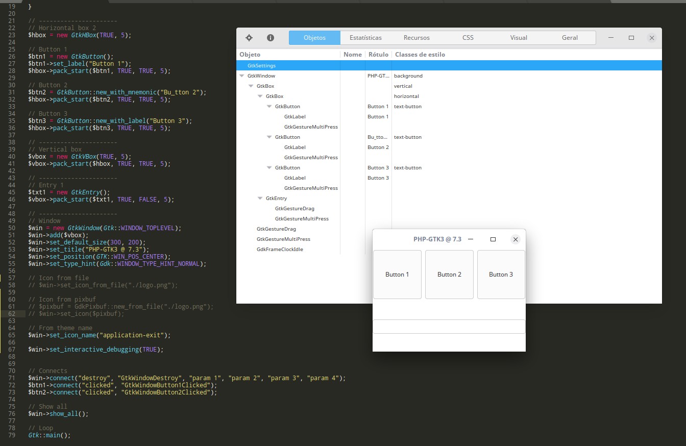Viewport: 686px width, 446px height.
Task: Select the GdkFrameClockIdle row
Action: click(279, 250)
